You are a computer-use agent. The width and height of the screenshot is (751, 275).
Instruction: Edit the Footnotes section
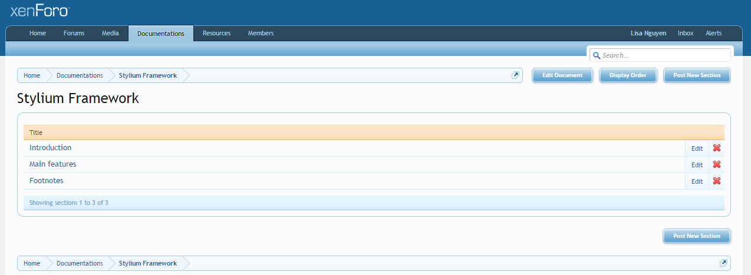697,181
